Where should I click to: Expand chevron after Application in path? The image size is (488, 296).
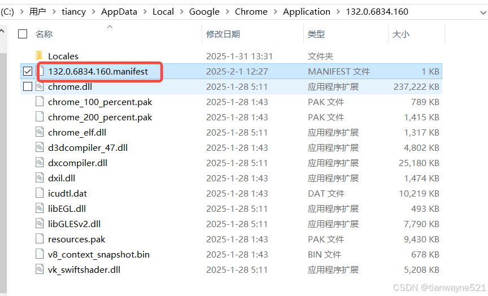point(338,12)
